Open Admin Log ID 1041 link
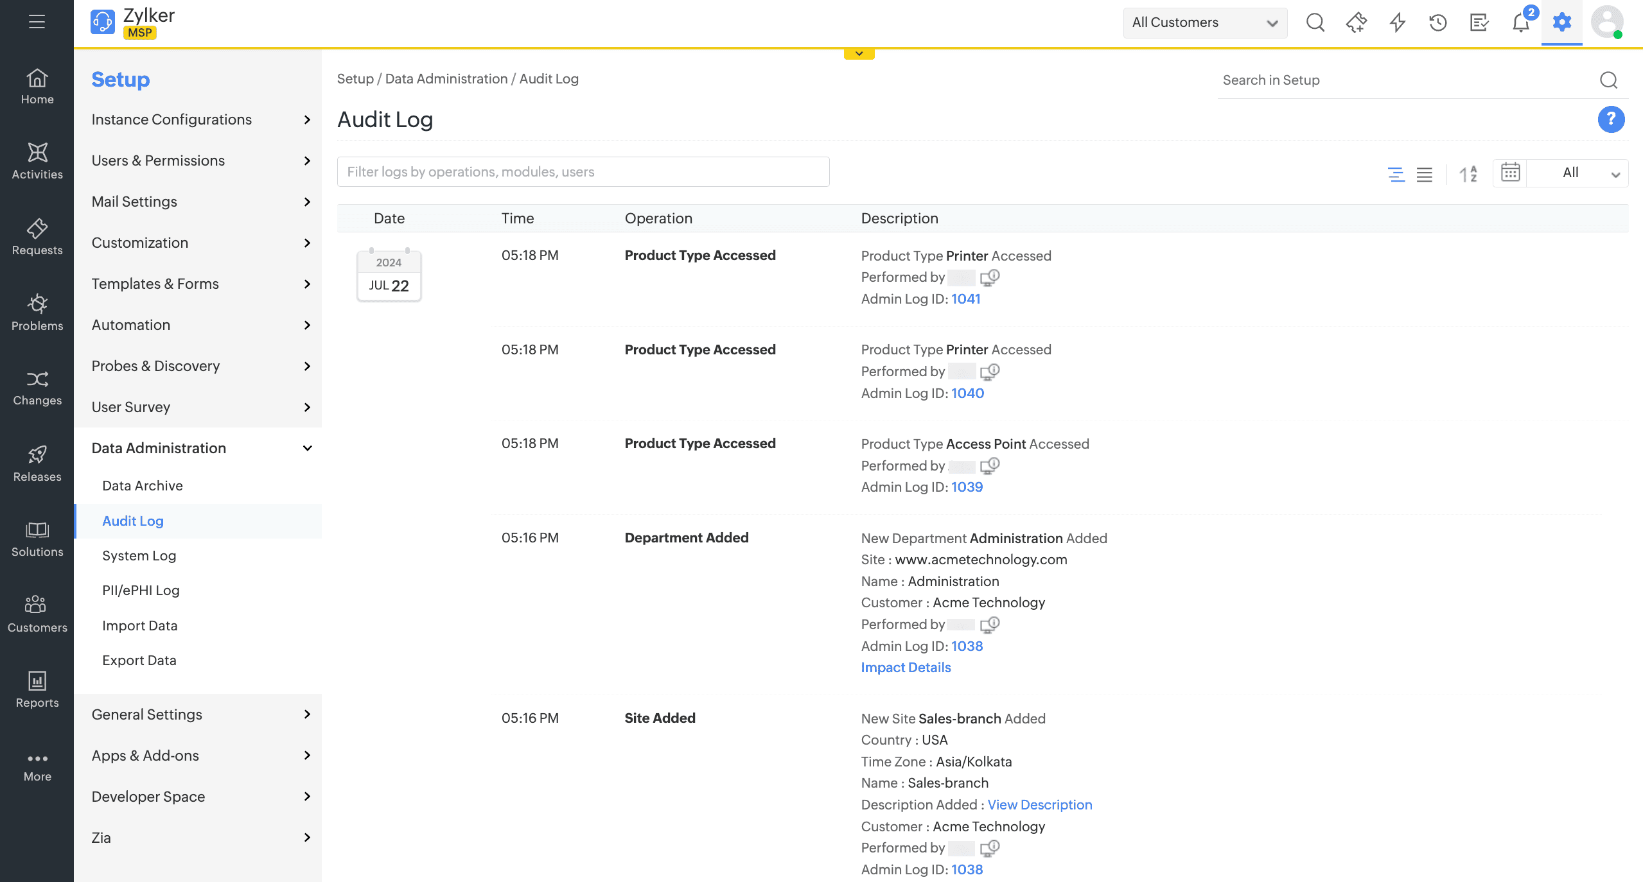 pyautogui.click(x=965, y=298)
